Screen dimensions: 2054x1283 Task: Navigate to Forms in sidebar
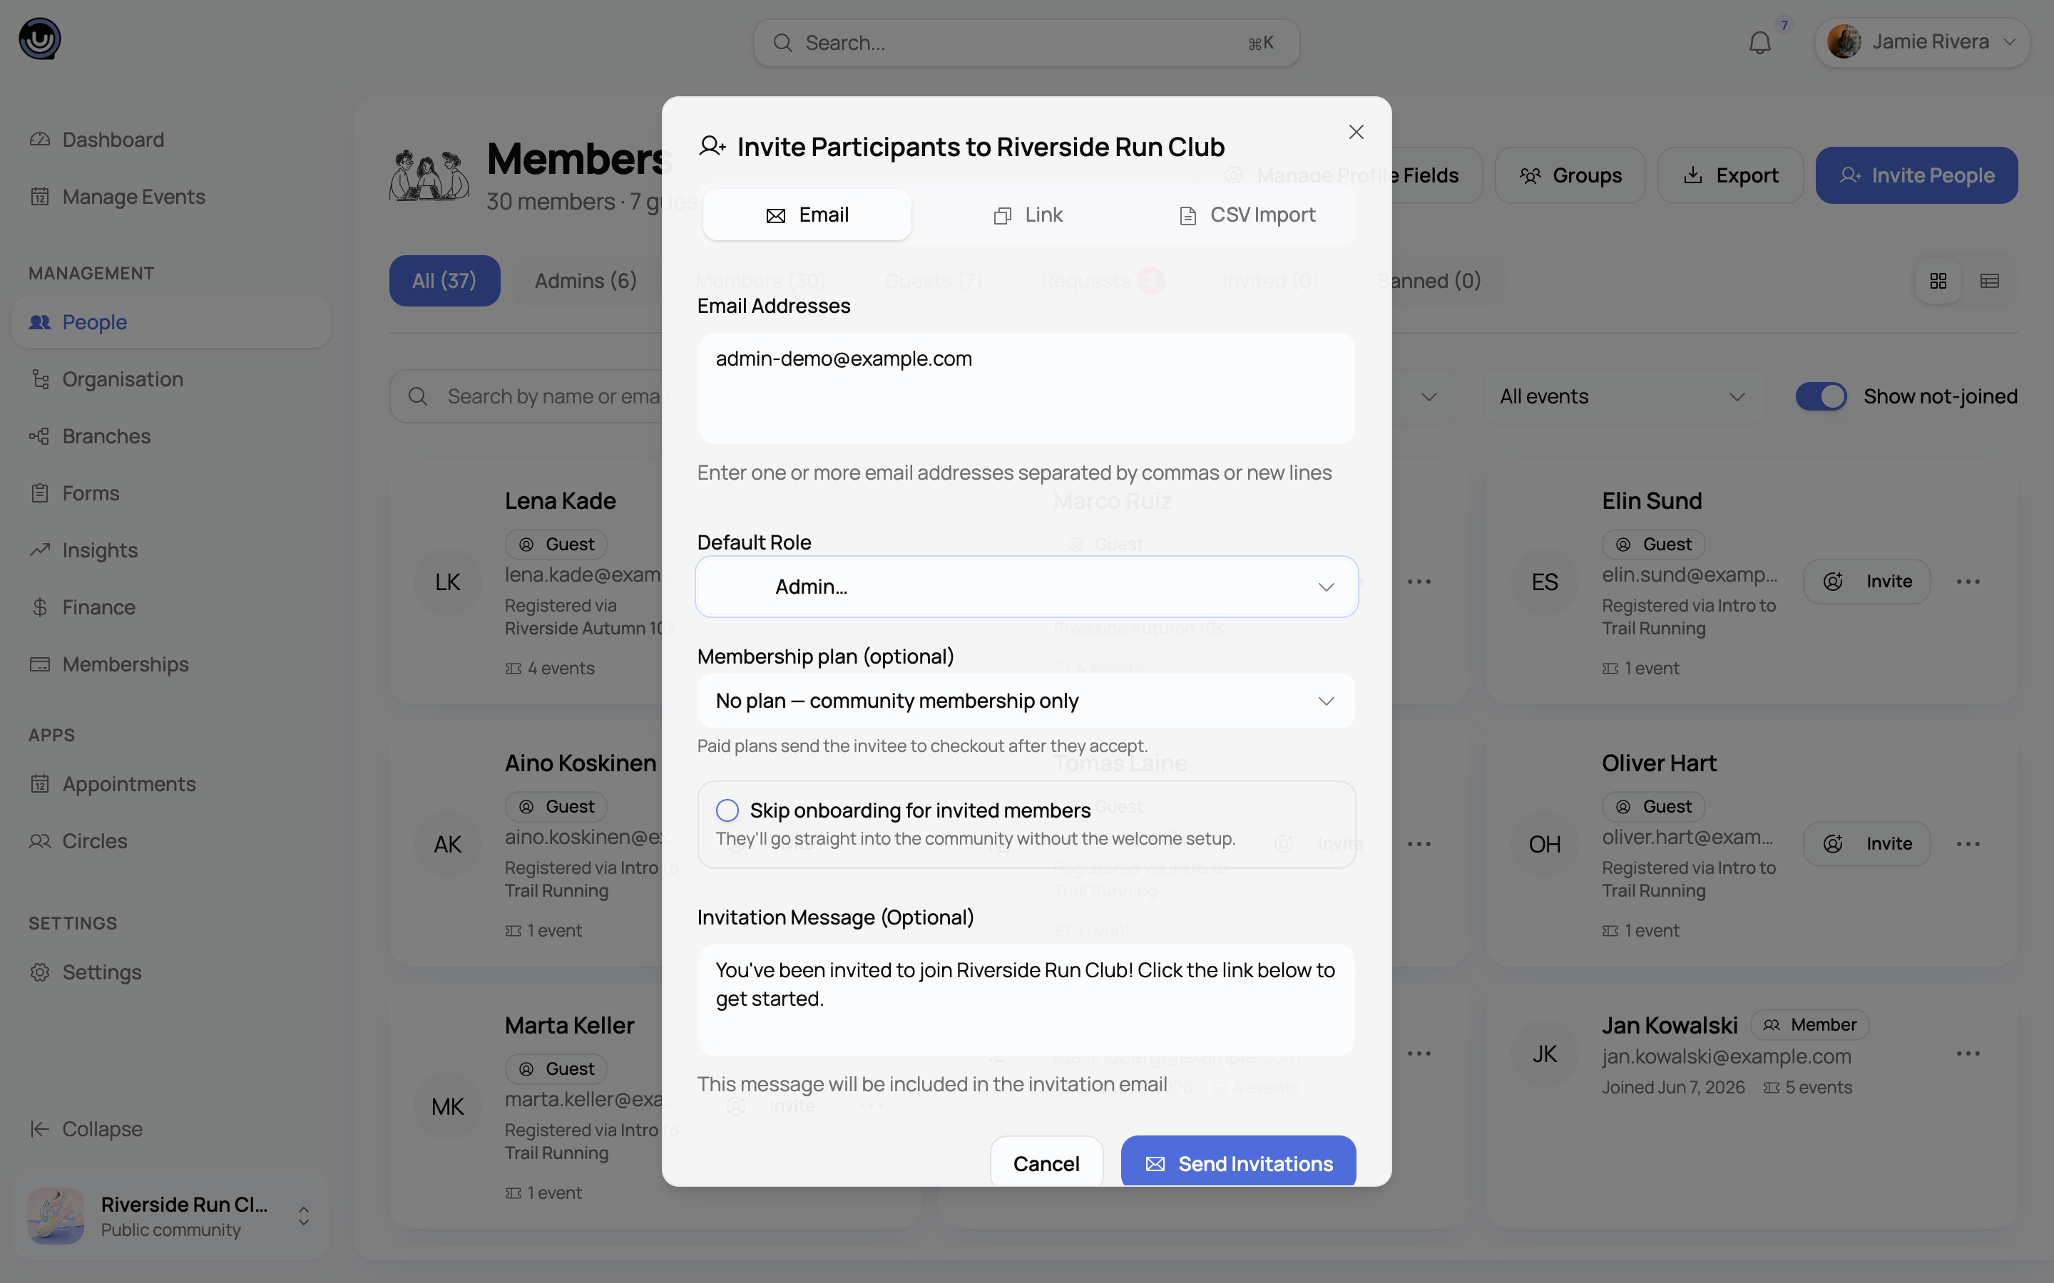click(x=170, y=493)
